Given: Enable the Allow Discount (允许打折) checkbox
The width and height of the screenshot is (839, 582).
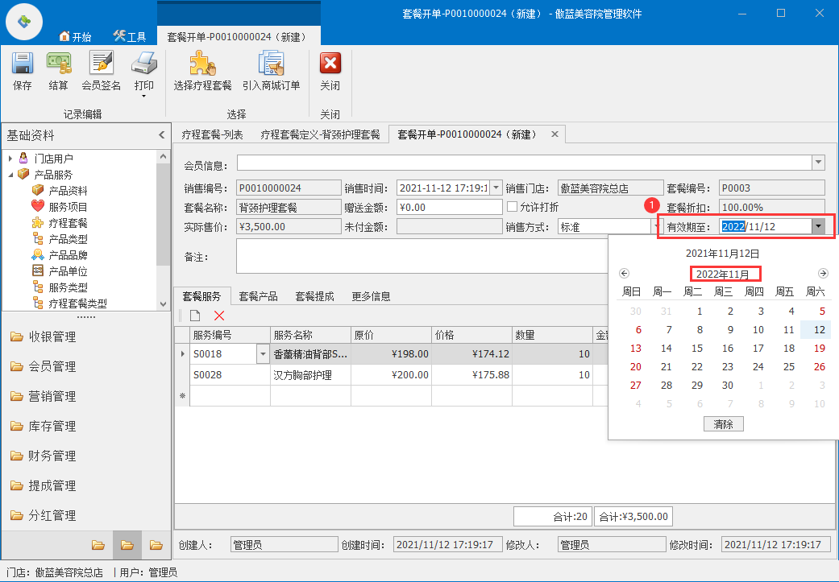Looking at the screenshot, I should [x=513, y=207].
